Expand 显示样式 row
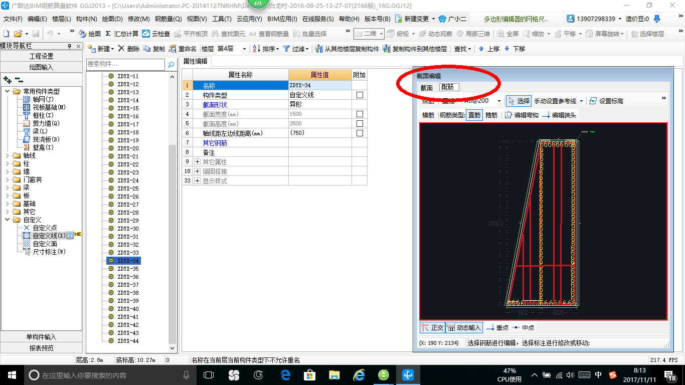The width and height of the screenshot is (685, 385). tap(197, 181)
